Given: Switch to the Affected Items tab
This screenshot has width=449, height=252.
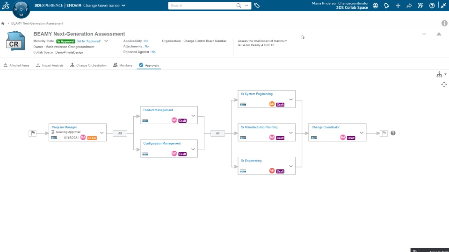Looking at the screenshot, I should click(16, 65).
